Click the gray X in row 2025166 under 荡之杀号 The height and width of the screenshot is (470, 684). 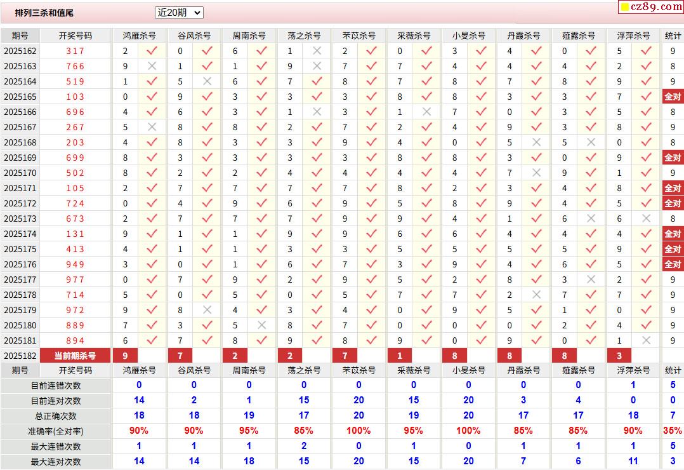[317, 112]
